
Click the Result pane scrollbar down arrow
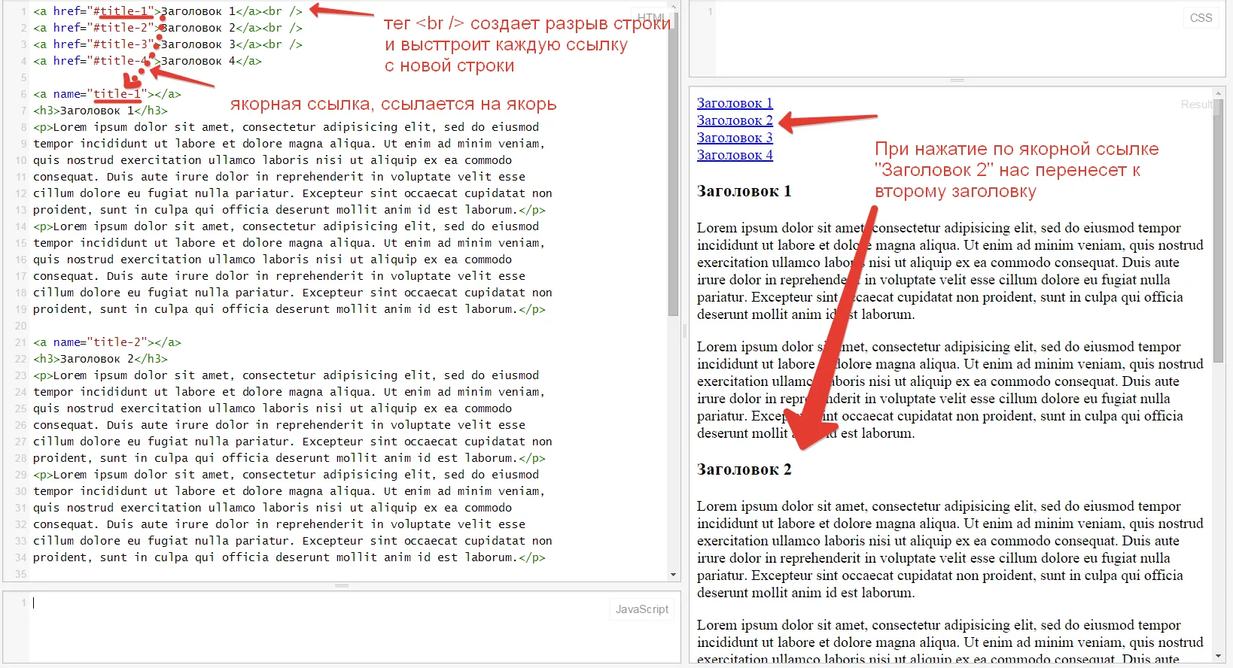click(1219, 657)
